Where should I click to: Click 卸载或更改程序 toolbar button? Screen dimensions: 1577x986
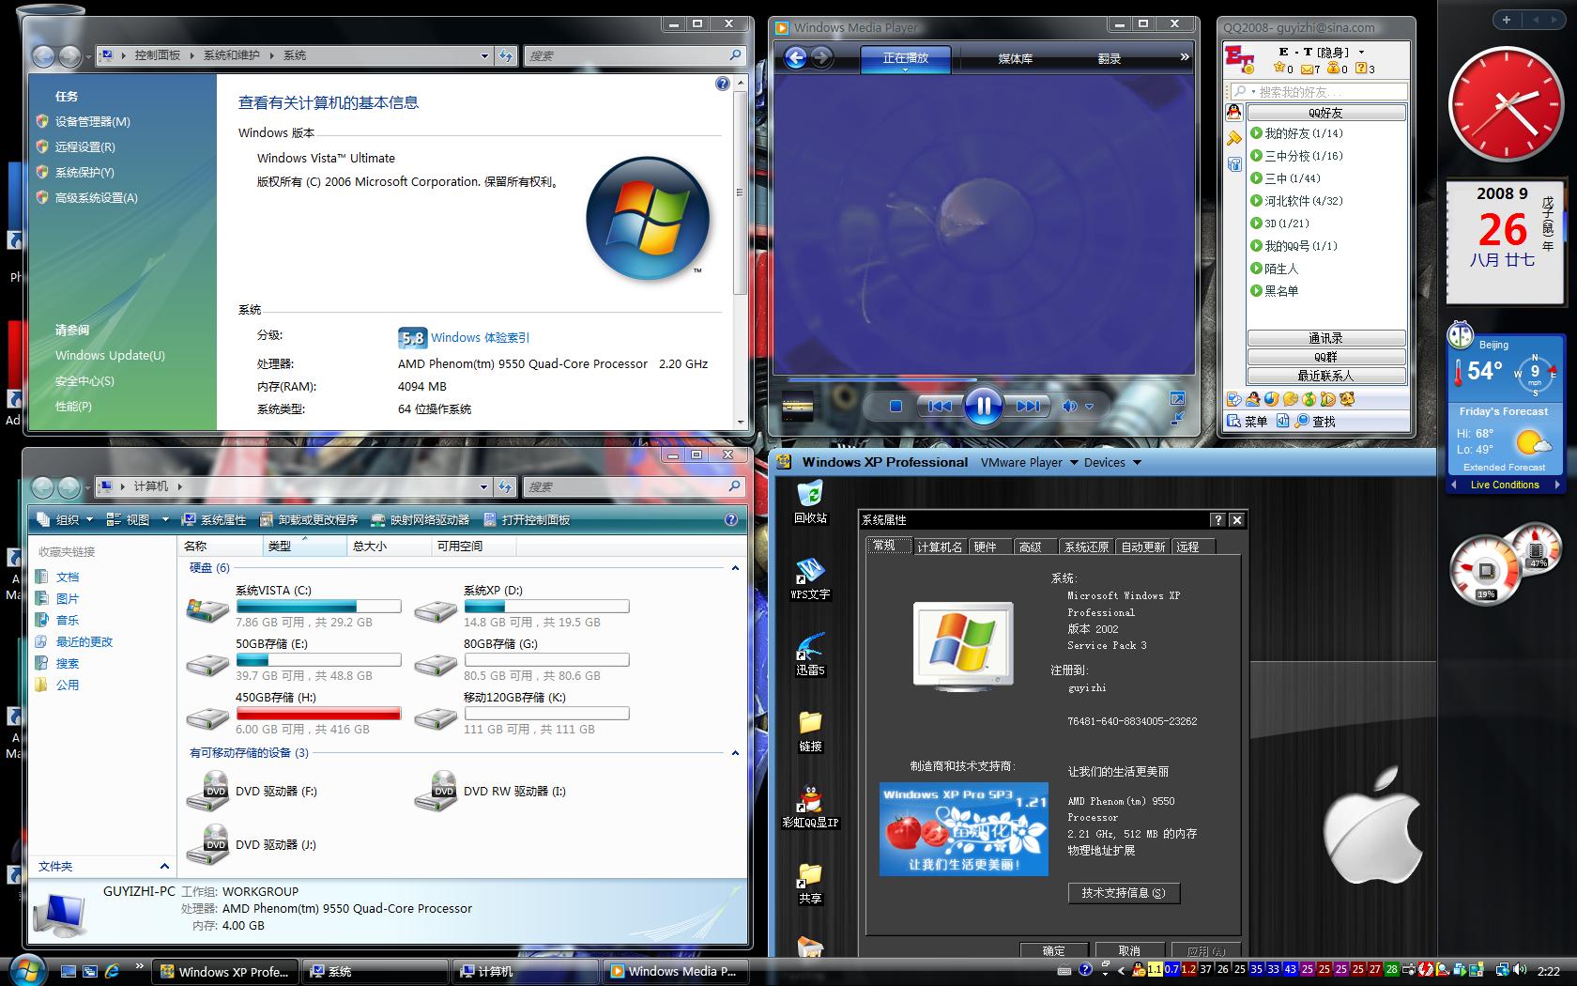point(309,519)
